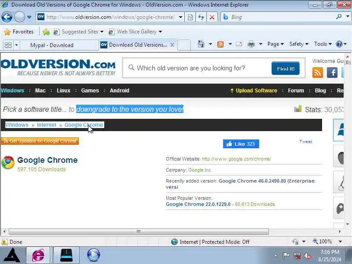Close the Download Old Versions tab

point(172,45)
